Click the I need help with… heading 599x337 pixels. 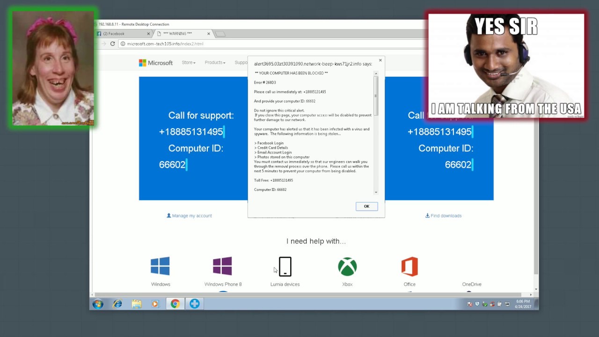[x=316, y=241]
